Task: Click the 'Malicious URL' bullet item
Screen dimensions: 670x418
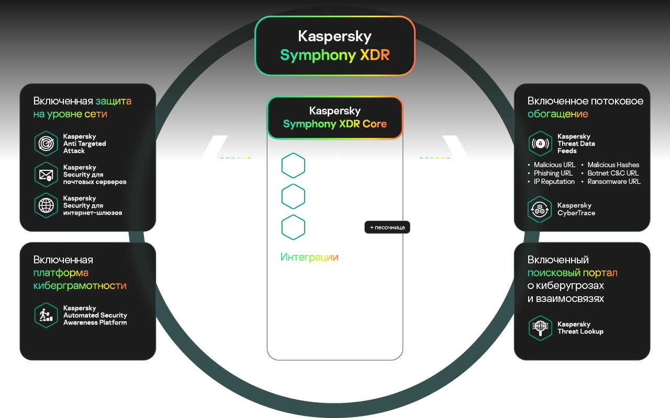Action: pyautogui.click(x=551, y=165)
